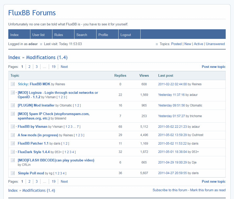
Task: Go to page 19 in top pagination
Action: pos(53,67)
